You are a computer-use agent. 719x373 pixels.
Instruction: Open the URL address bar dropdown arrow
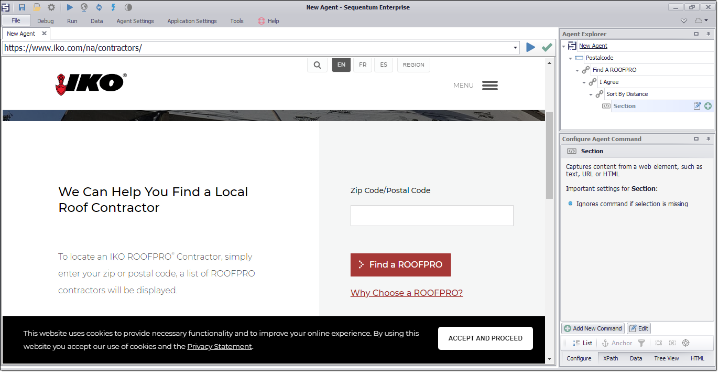[516, 48]
